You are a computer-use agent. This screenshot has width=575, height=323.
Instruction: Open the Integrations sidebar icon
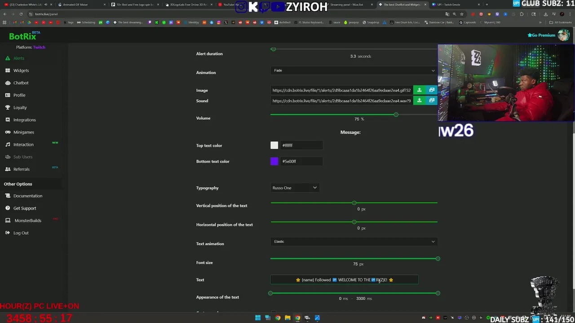click(8, 120)
